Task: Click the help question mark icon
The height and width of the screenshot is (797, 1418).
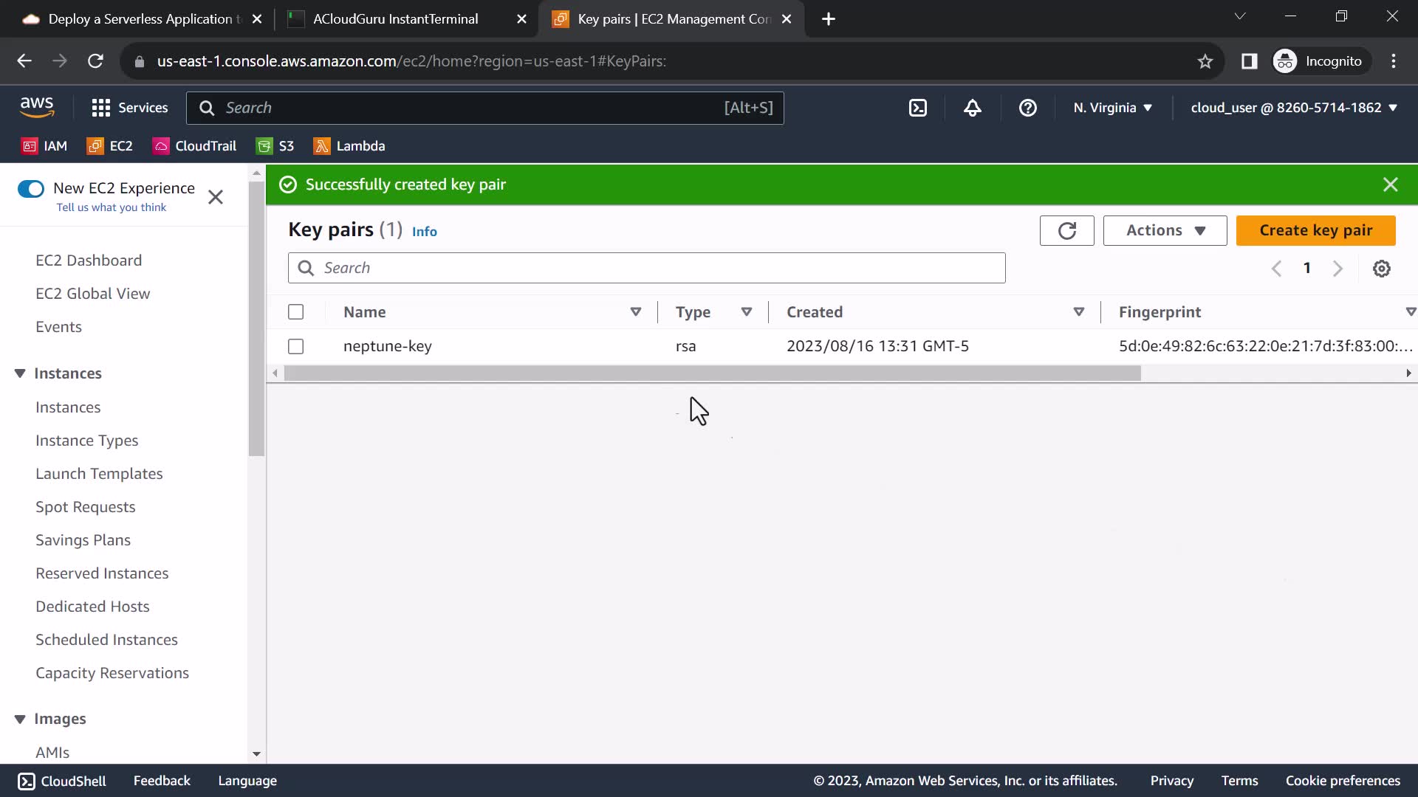Action: (1027, 108)
